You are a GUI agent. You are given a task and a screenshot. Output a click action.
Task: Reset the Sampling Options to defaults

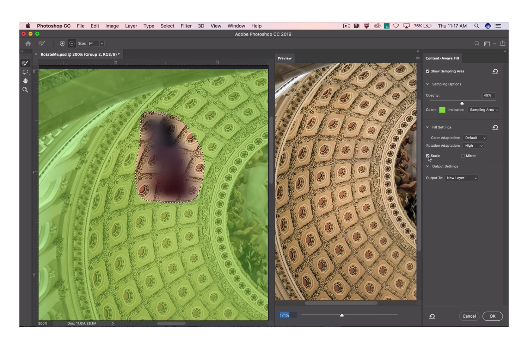pos(496,71)
